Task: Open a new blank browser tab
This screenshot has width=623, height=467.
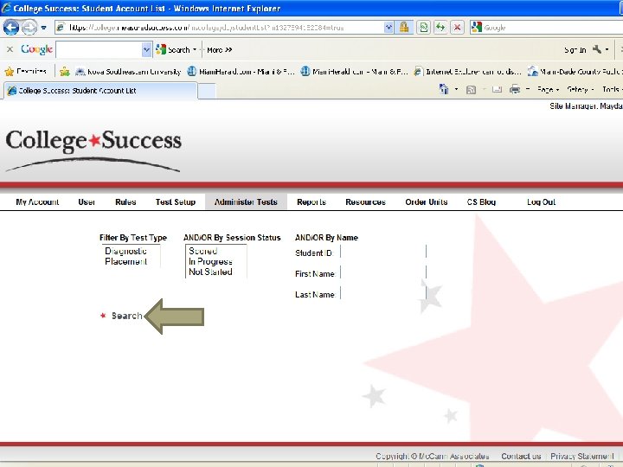Action: click(x=207, y=91)
